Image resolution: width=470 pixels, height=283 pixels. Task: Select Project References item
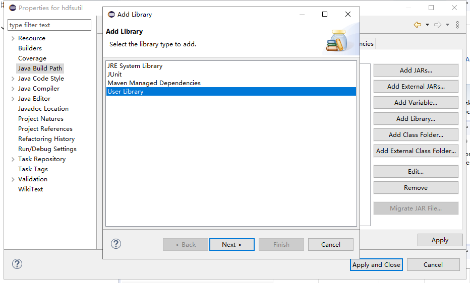45,129
